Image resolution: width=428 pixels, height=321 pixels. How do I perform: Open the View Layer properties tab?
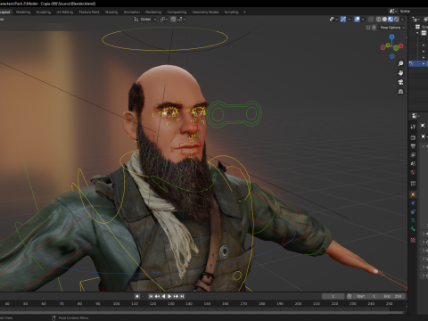pyautogui.click(x=413, y=155)
